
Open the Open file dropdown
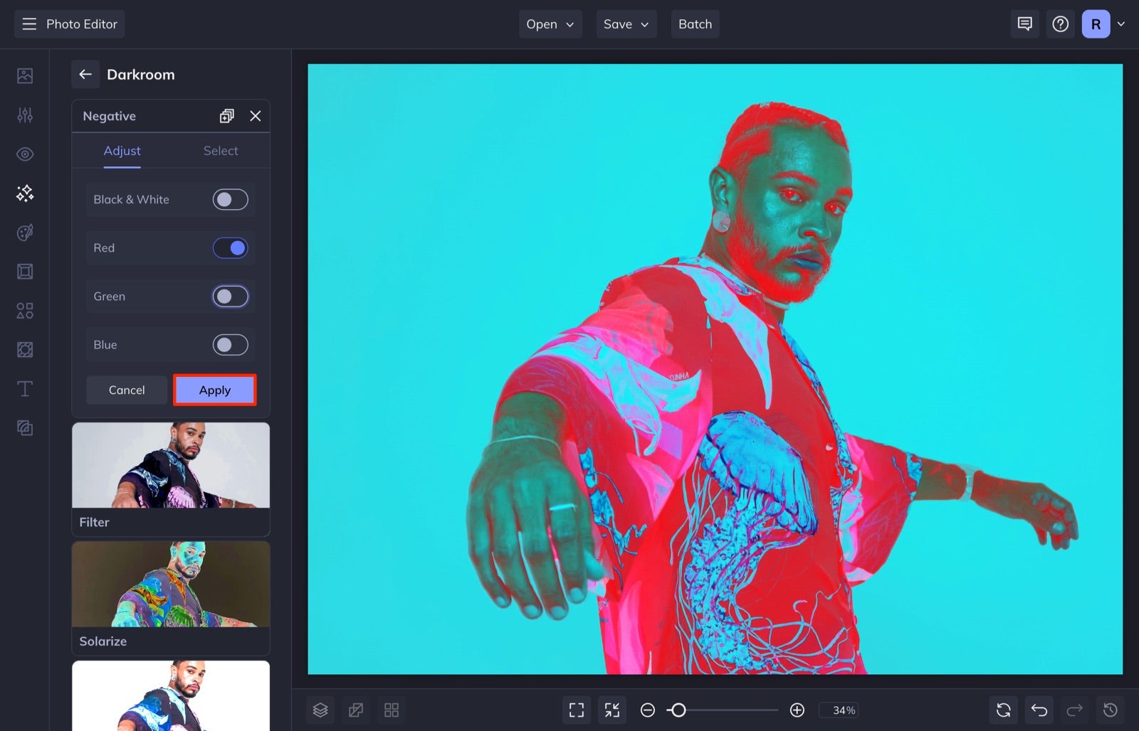(x=550, y=23)
